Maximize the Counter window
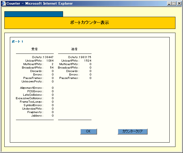183x153 pixels. coord(174,3)
